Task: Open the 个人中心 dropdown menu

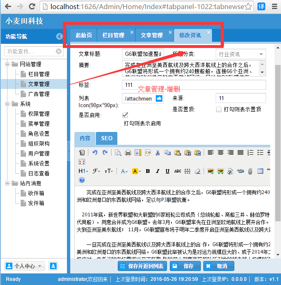Action: point(25,266)
